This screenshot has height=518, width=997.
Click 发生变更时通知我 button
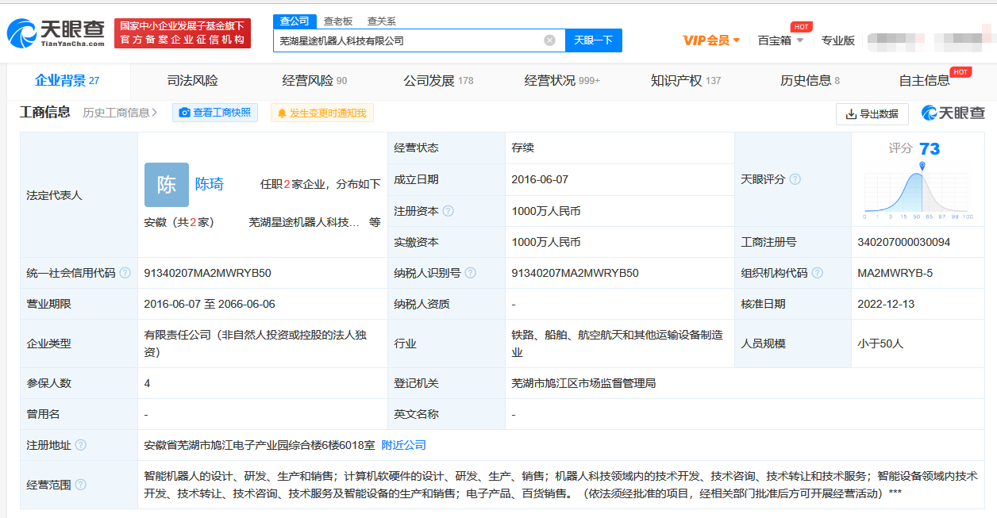click(x=322, y=113)
